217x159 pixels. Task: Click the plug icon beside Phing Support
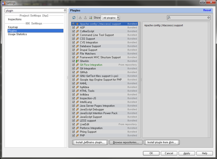click(x=77, y=132)
